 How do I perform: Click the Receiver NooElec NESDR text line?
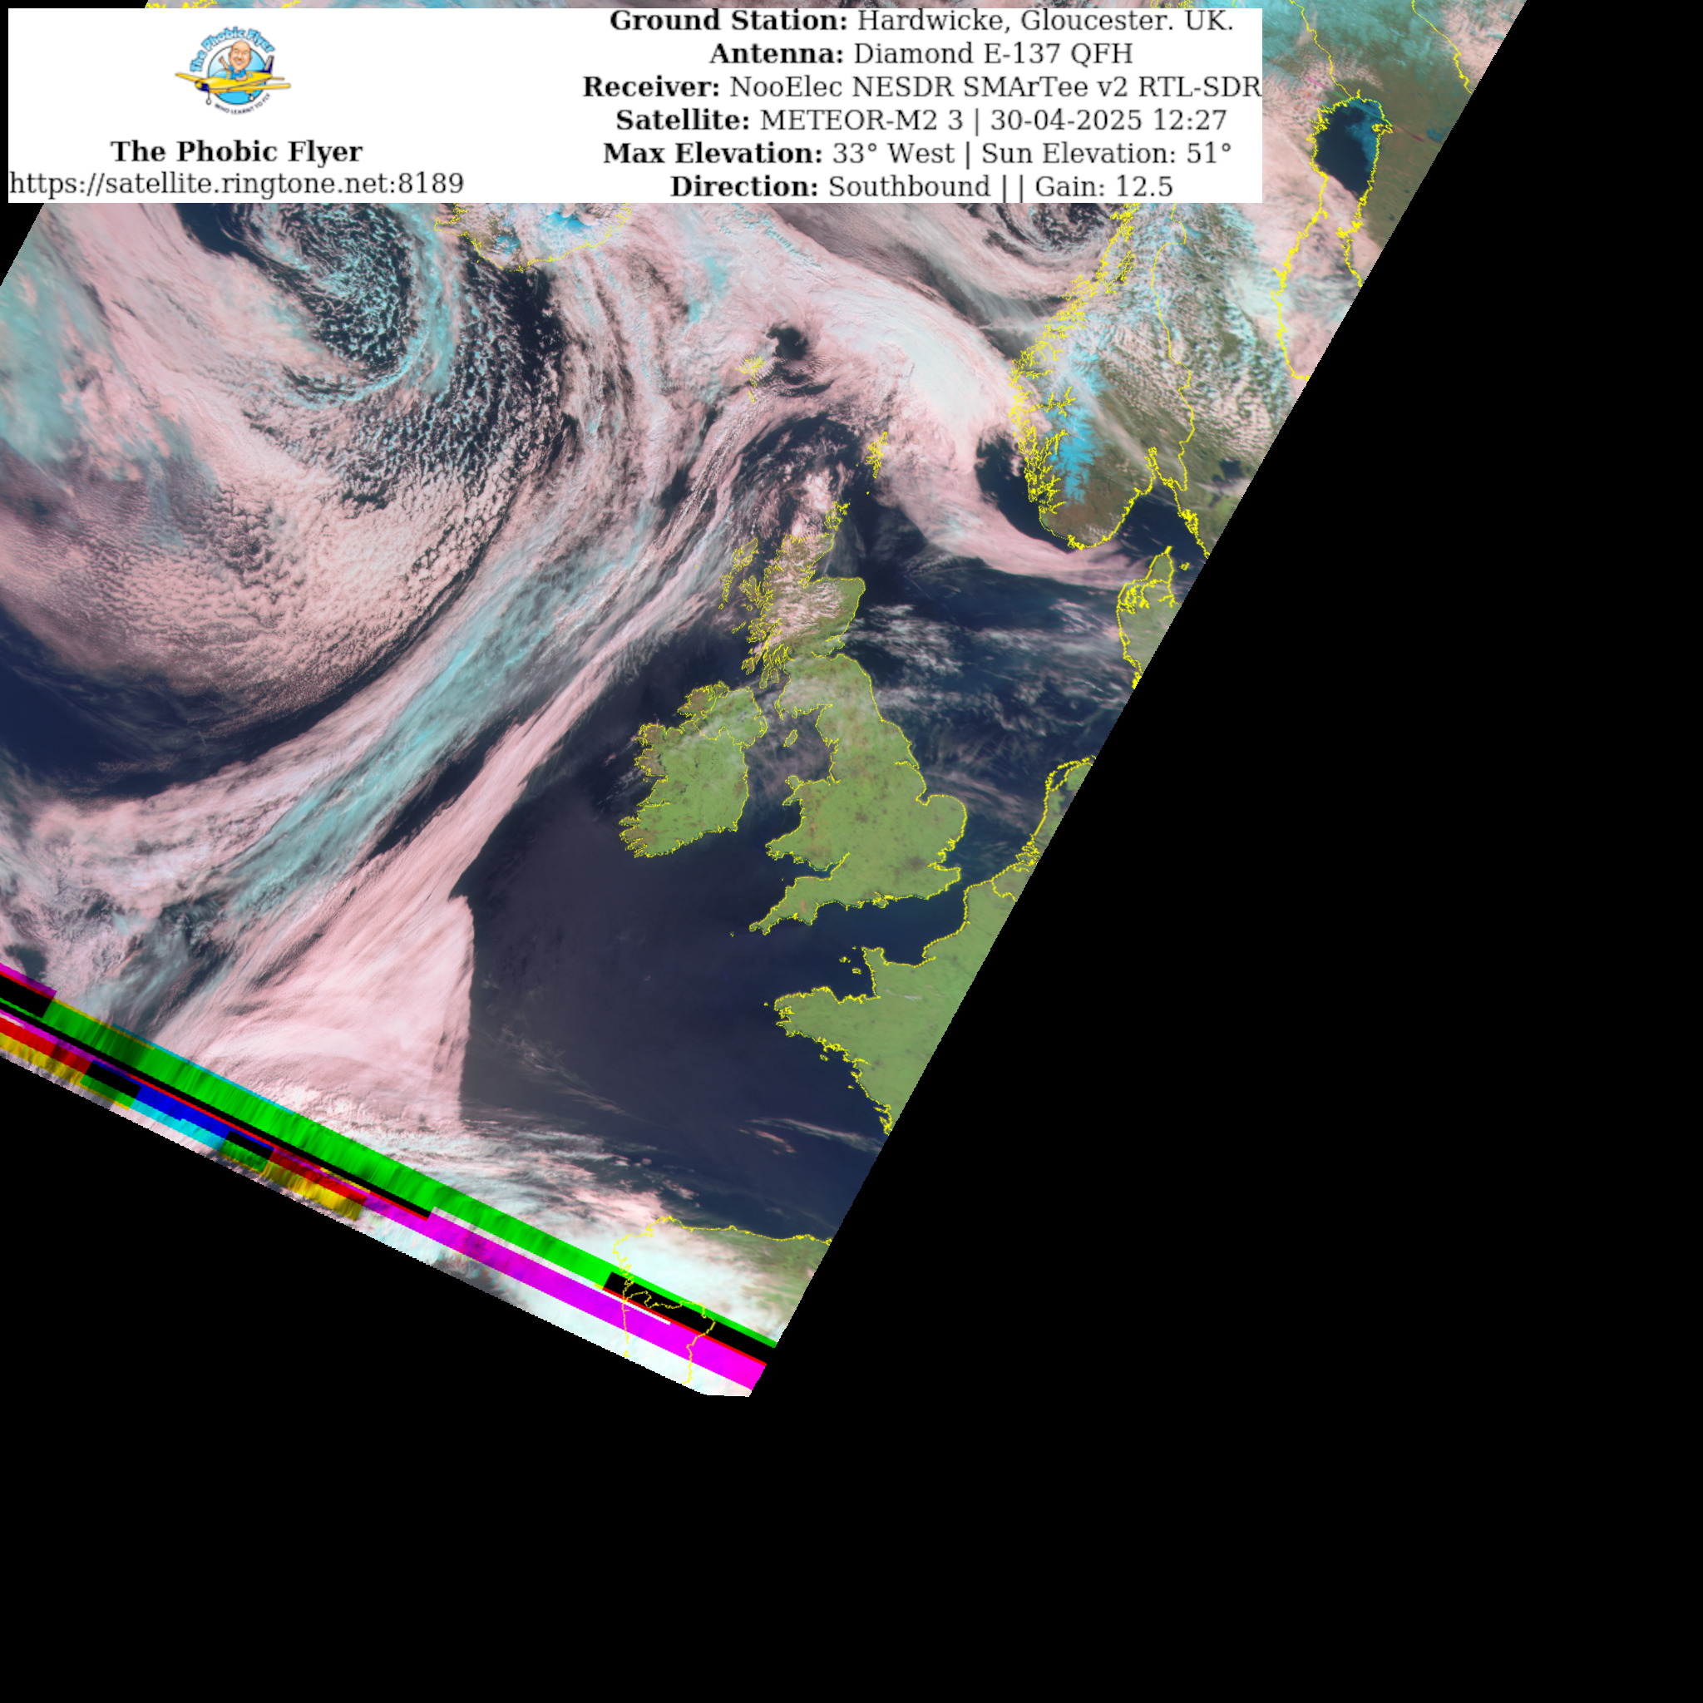click(x=921, y=87)
